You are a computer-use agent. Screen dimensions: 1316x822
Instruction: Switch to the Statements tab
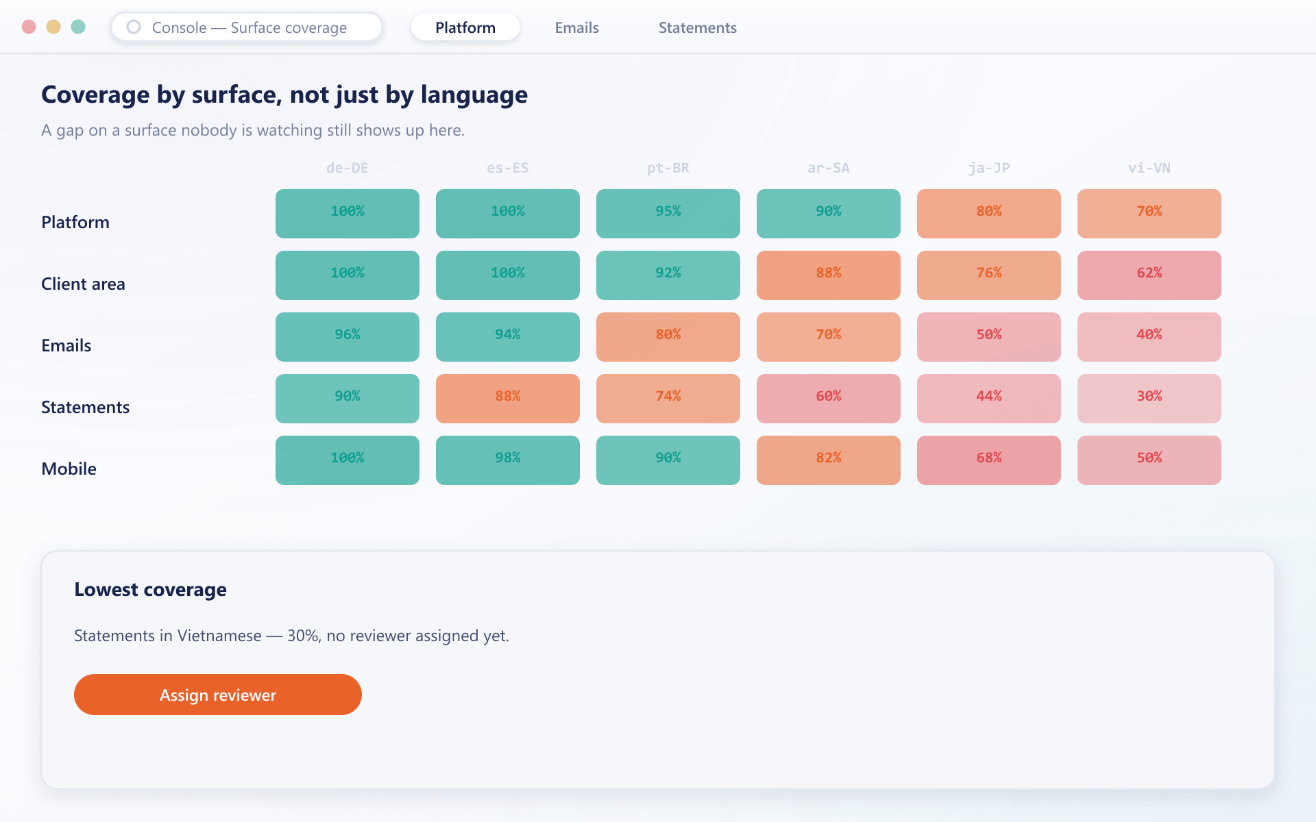pyautogui.click(x=697, y=27)
